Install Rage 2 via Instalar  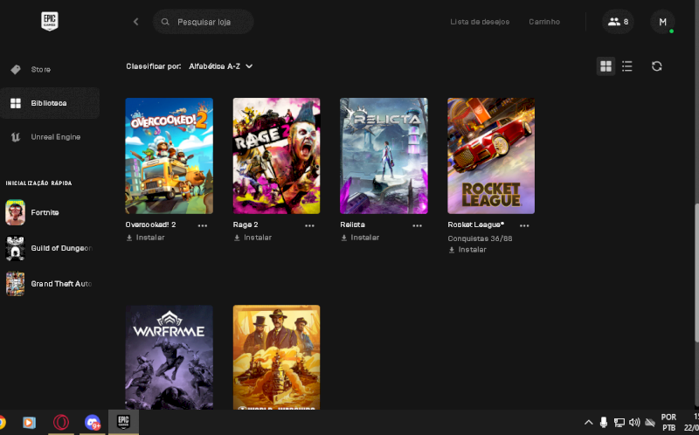point(257,238)
